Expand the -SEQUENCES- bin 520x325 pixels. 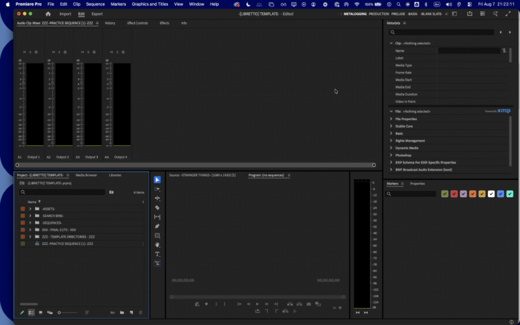pyautogui.click(x=30, y=223)
